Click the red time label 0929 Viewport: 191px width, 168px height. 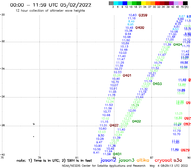[185, 150]
